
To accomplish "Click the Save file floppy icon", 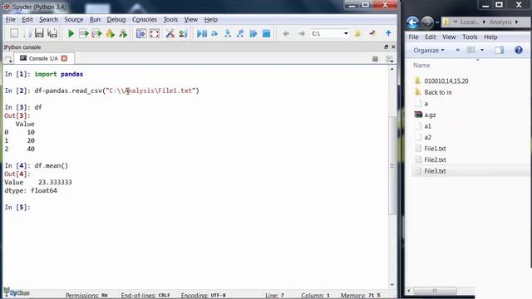I will 39,33.
